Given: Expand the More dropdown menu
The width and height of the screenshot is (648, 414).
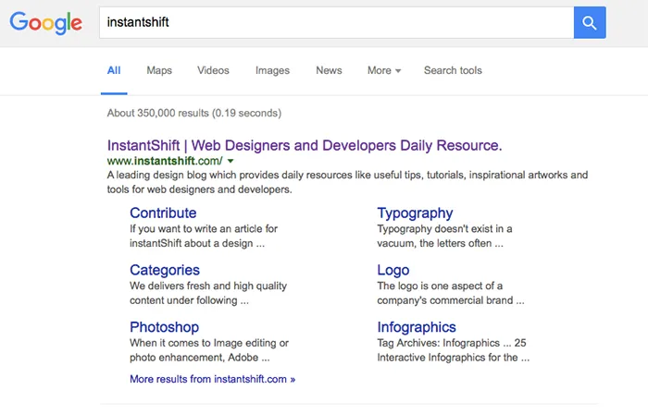Looking at the screenshot, I should 383,70.
